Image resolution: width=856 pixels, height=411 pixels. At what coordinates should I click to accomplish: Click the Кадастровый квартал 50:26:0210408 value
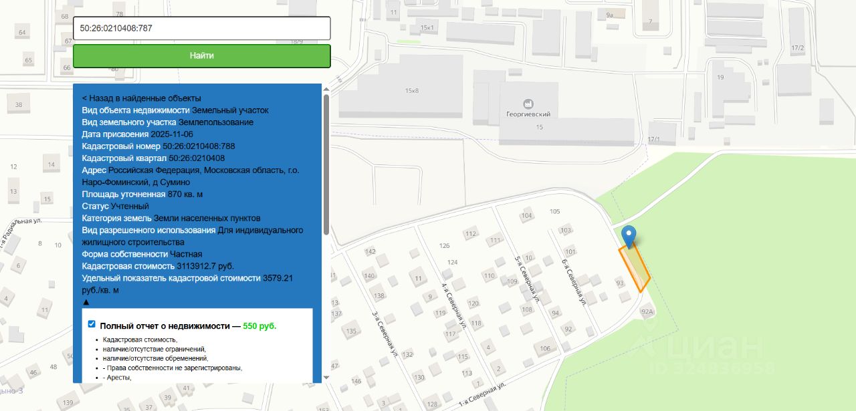coord(197,158)
